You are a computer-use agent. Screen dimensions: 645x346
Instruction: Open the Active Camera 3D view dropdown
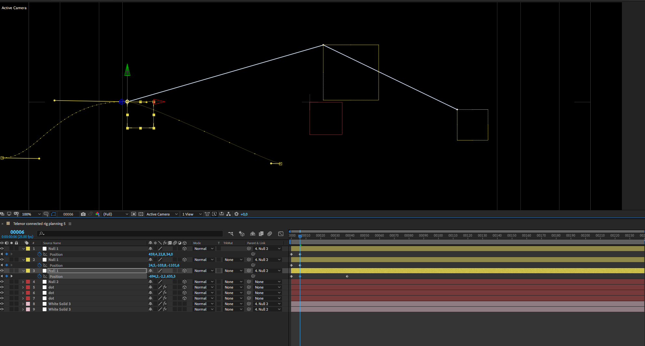(x=162, y=214)
